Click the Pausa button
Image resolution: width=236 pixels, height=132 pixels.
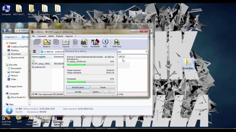pyautogui.click(x=103, y=87)
